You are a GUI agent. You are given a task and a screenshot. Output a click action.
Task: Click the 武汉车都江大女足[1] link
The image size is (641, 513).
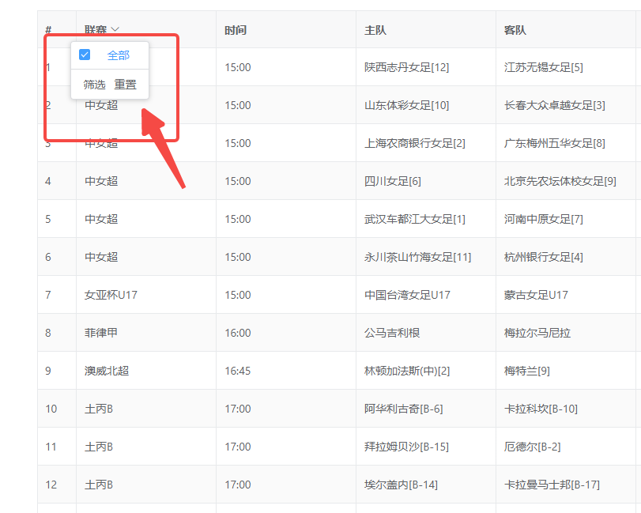(417, 219)
